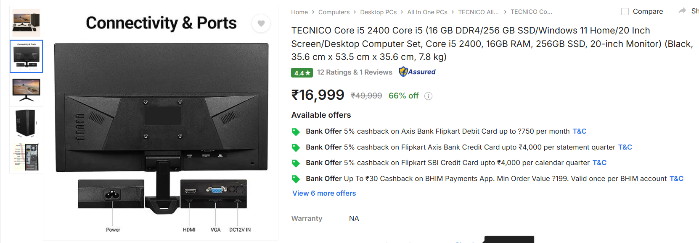This screenshot has height=243, width=699.
Task: Go to Desktop PCs breadcrumb
Action: (378, 12)
